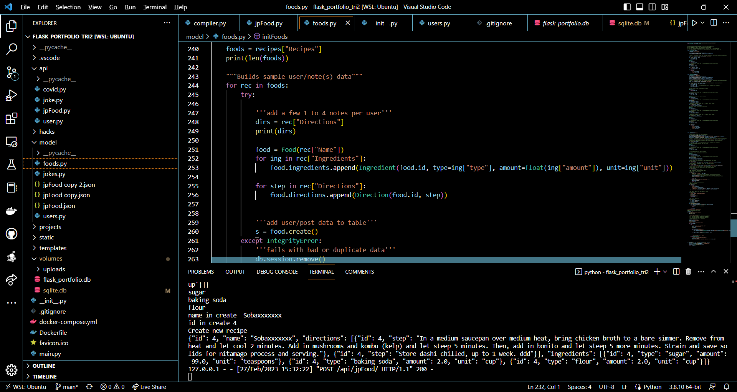737x392 pixels.
Task: Open the GitHub view in activity bar
Action: pos(12,234)
